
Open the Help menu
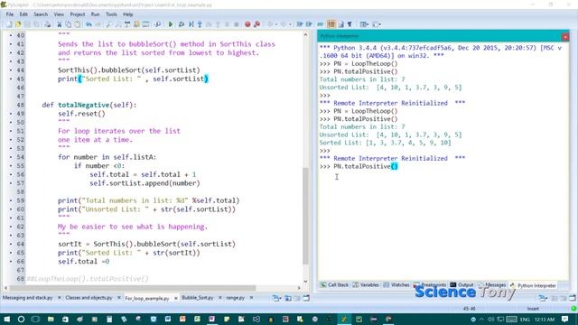coord(128,14)
